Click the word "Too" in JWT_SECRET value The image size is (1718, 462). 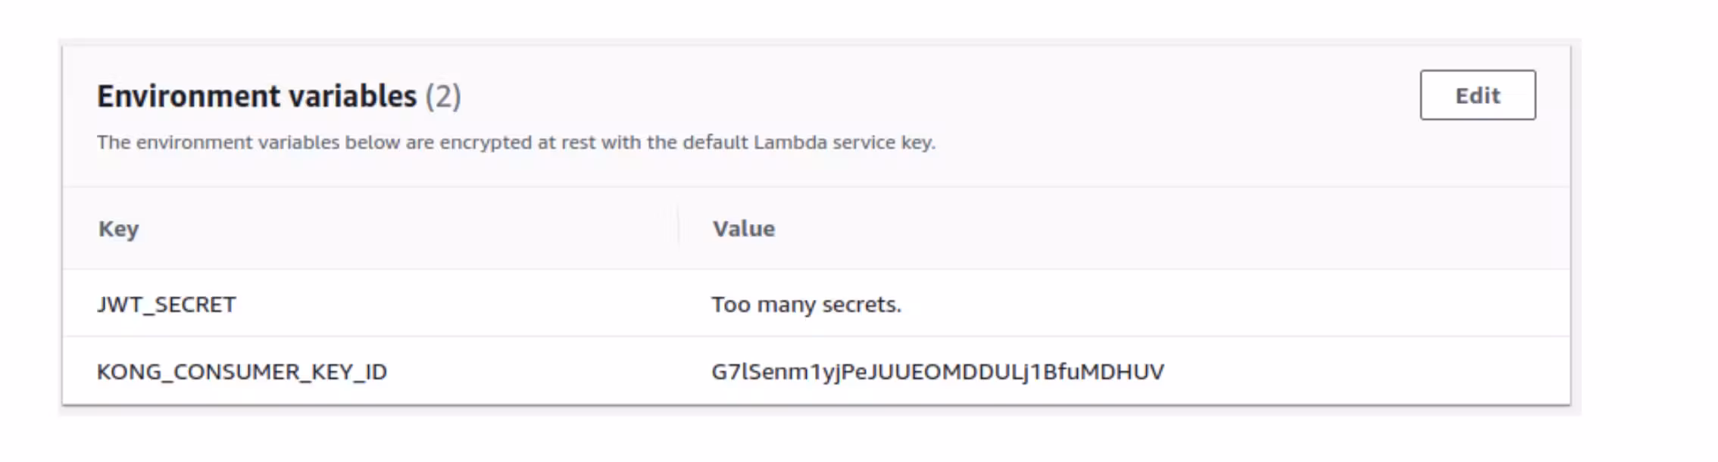[x=730, y=304]
